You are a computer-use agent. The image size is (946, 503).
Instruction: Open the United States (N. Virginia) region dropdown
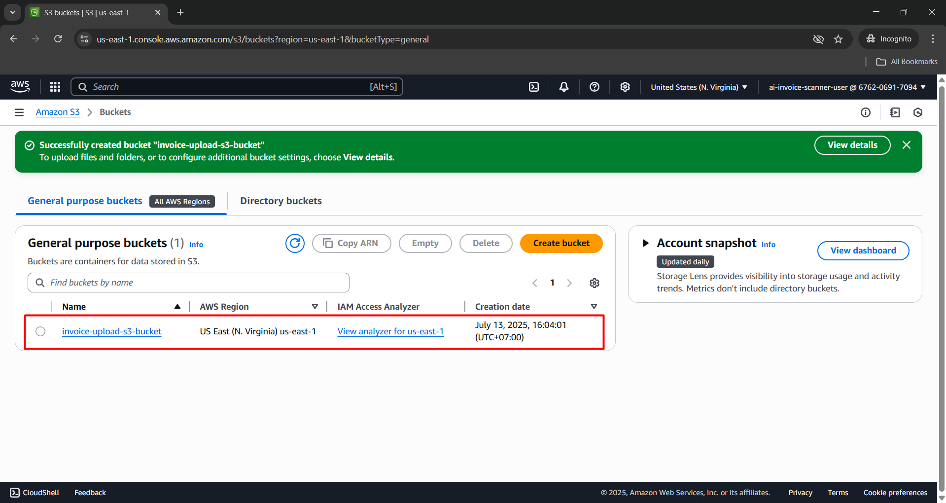699,87
